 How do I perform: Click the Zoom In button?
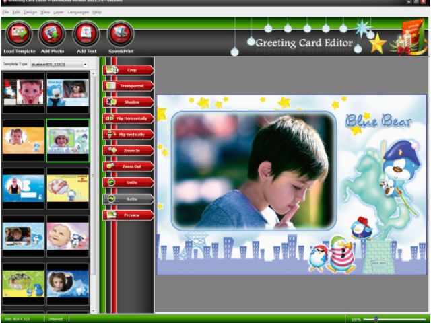pyautogui.click(x=128, y=151)
